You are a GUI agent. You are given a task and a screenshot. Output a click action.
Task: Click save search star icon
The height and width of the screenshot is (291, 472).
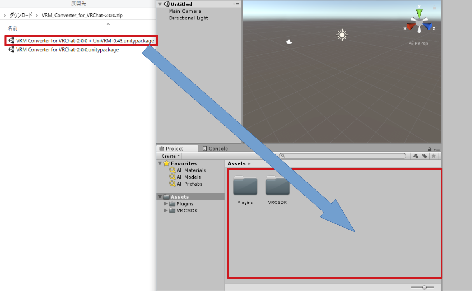click(434, 156)
